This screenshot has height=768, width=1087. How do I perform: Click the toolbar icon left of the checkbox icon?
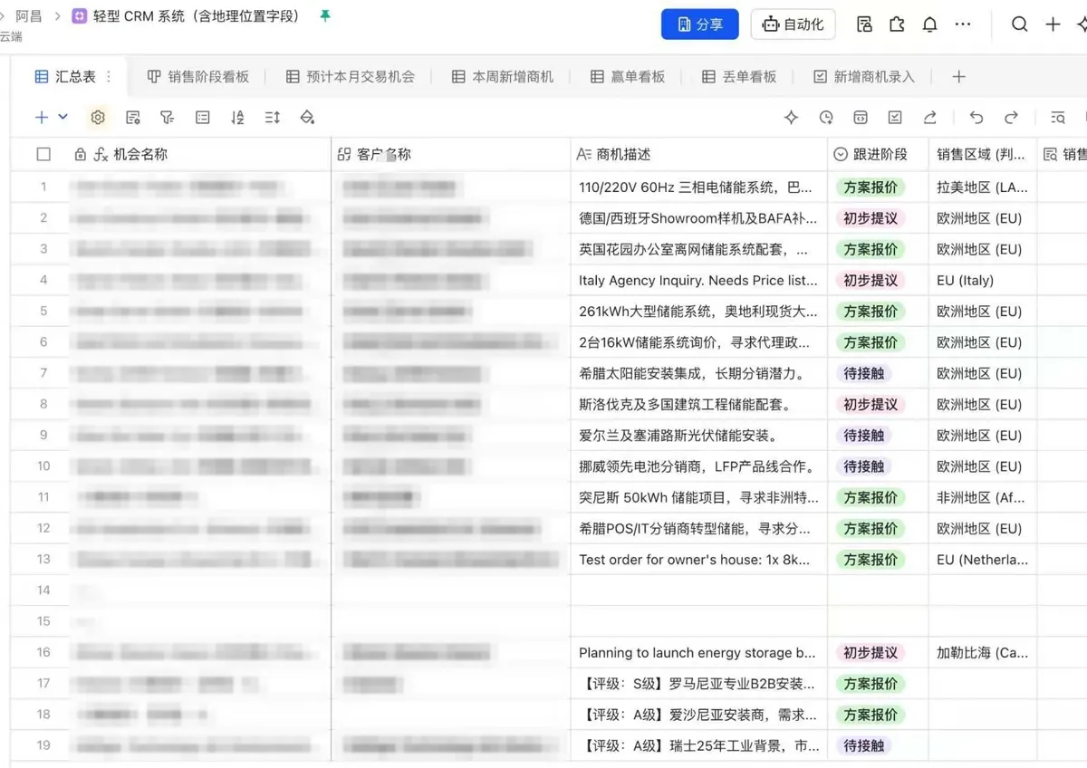pyautogui.click(x=861, y=118)
